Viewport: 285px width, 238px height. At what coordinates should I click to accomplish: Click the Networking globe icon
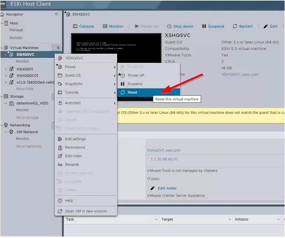click(6, 125)
